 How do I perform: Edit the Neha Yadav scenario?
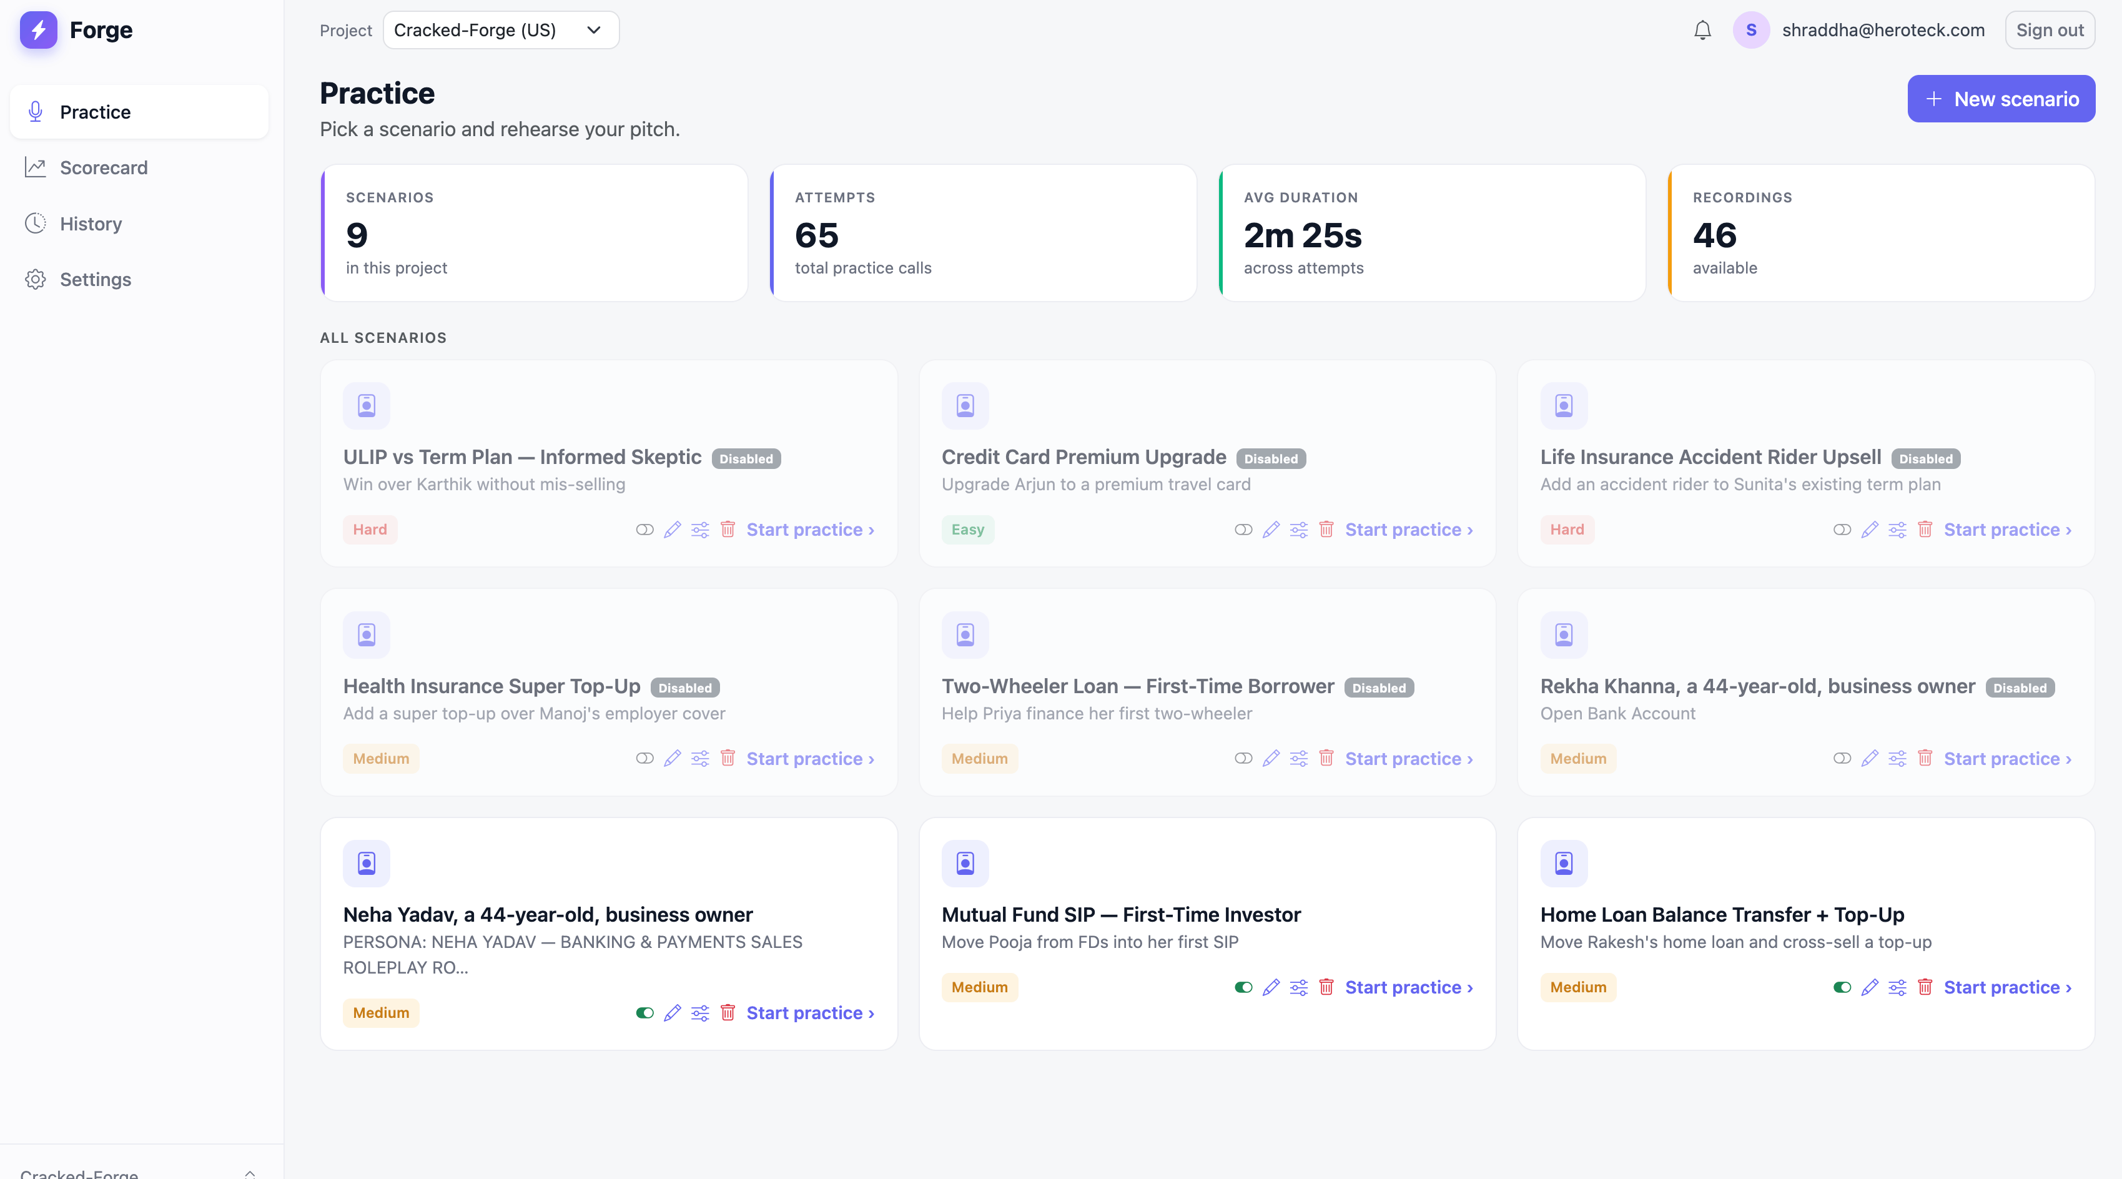tap(672, 1014)
